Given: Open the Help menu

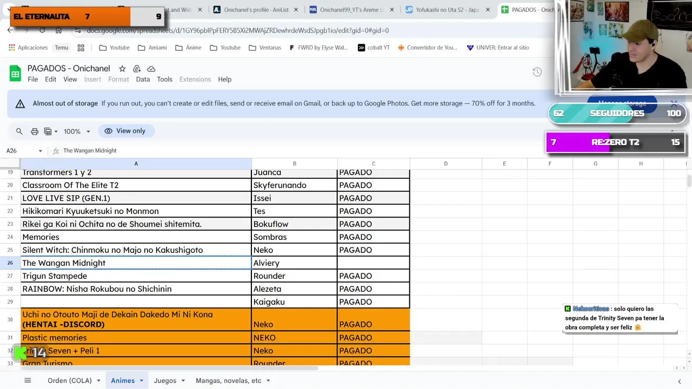Looking at the screenshot, I should pos(224,79).
